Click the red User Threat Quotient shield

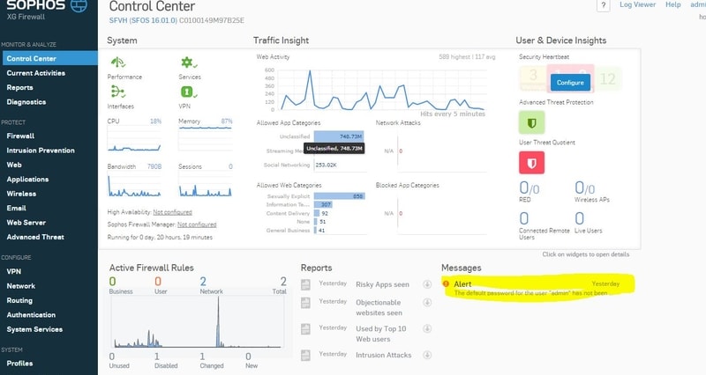point(531,163)
